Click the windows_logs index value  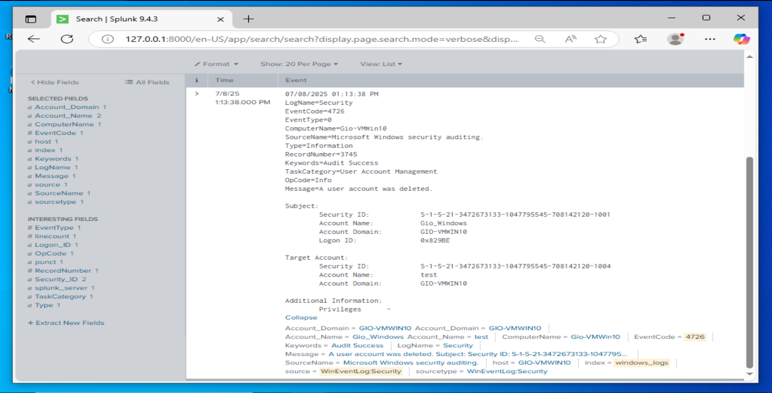[x=642, y=362]
